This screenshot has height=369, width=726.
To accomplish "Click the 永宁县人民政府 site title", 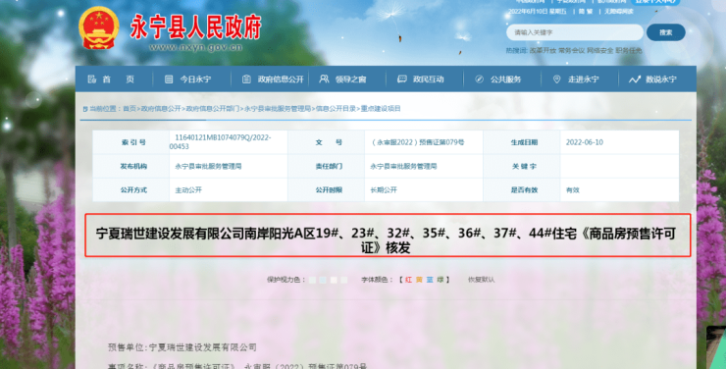I will (196, 26).
